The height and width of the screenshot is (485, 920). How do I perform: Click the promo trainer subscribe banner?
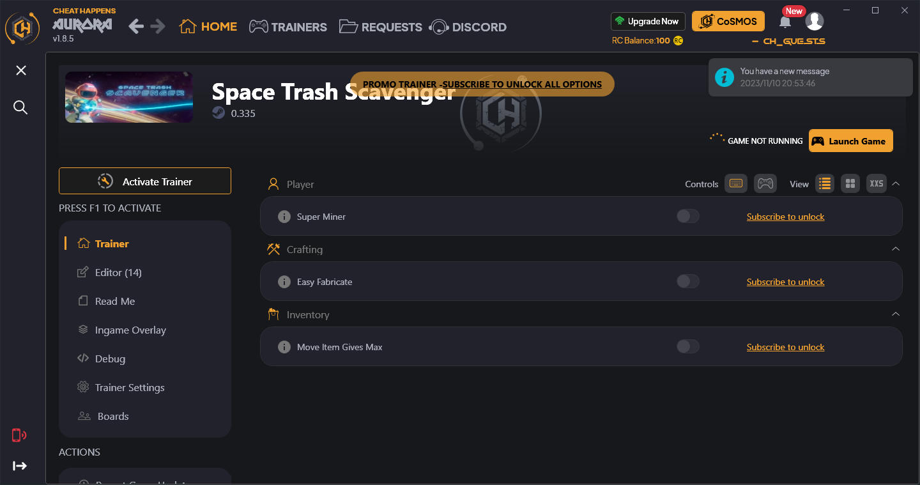pos(482,84)
